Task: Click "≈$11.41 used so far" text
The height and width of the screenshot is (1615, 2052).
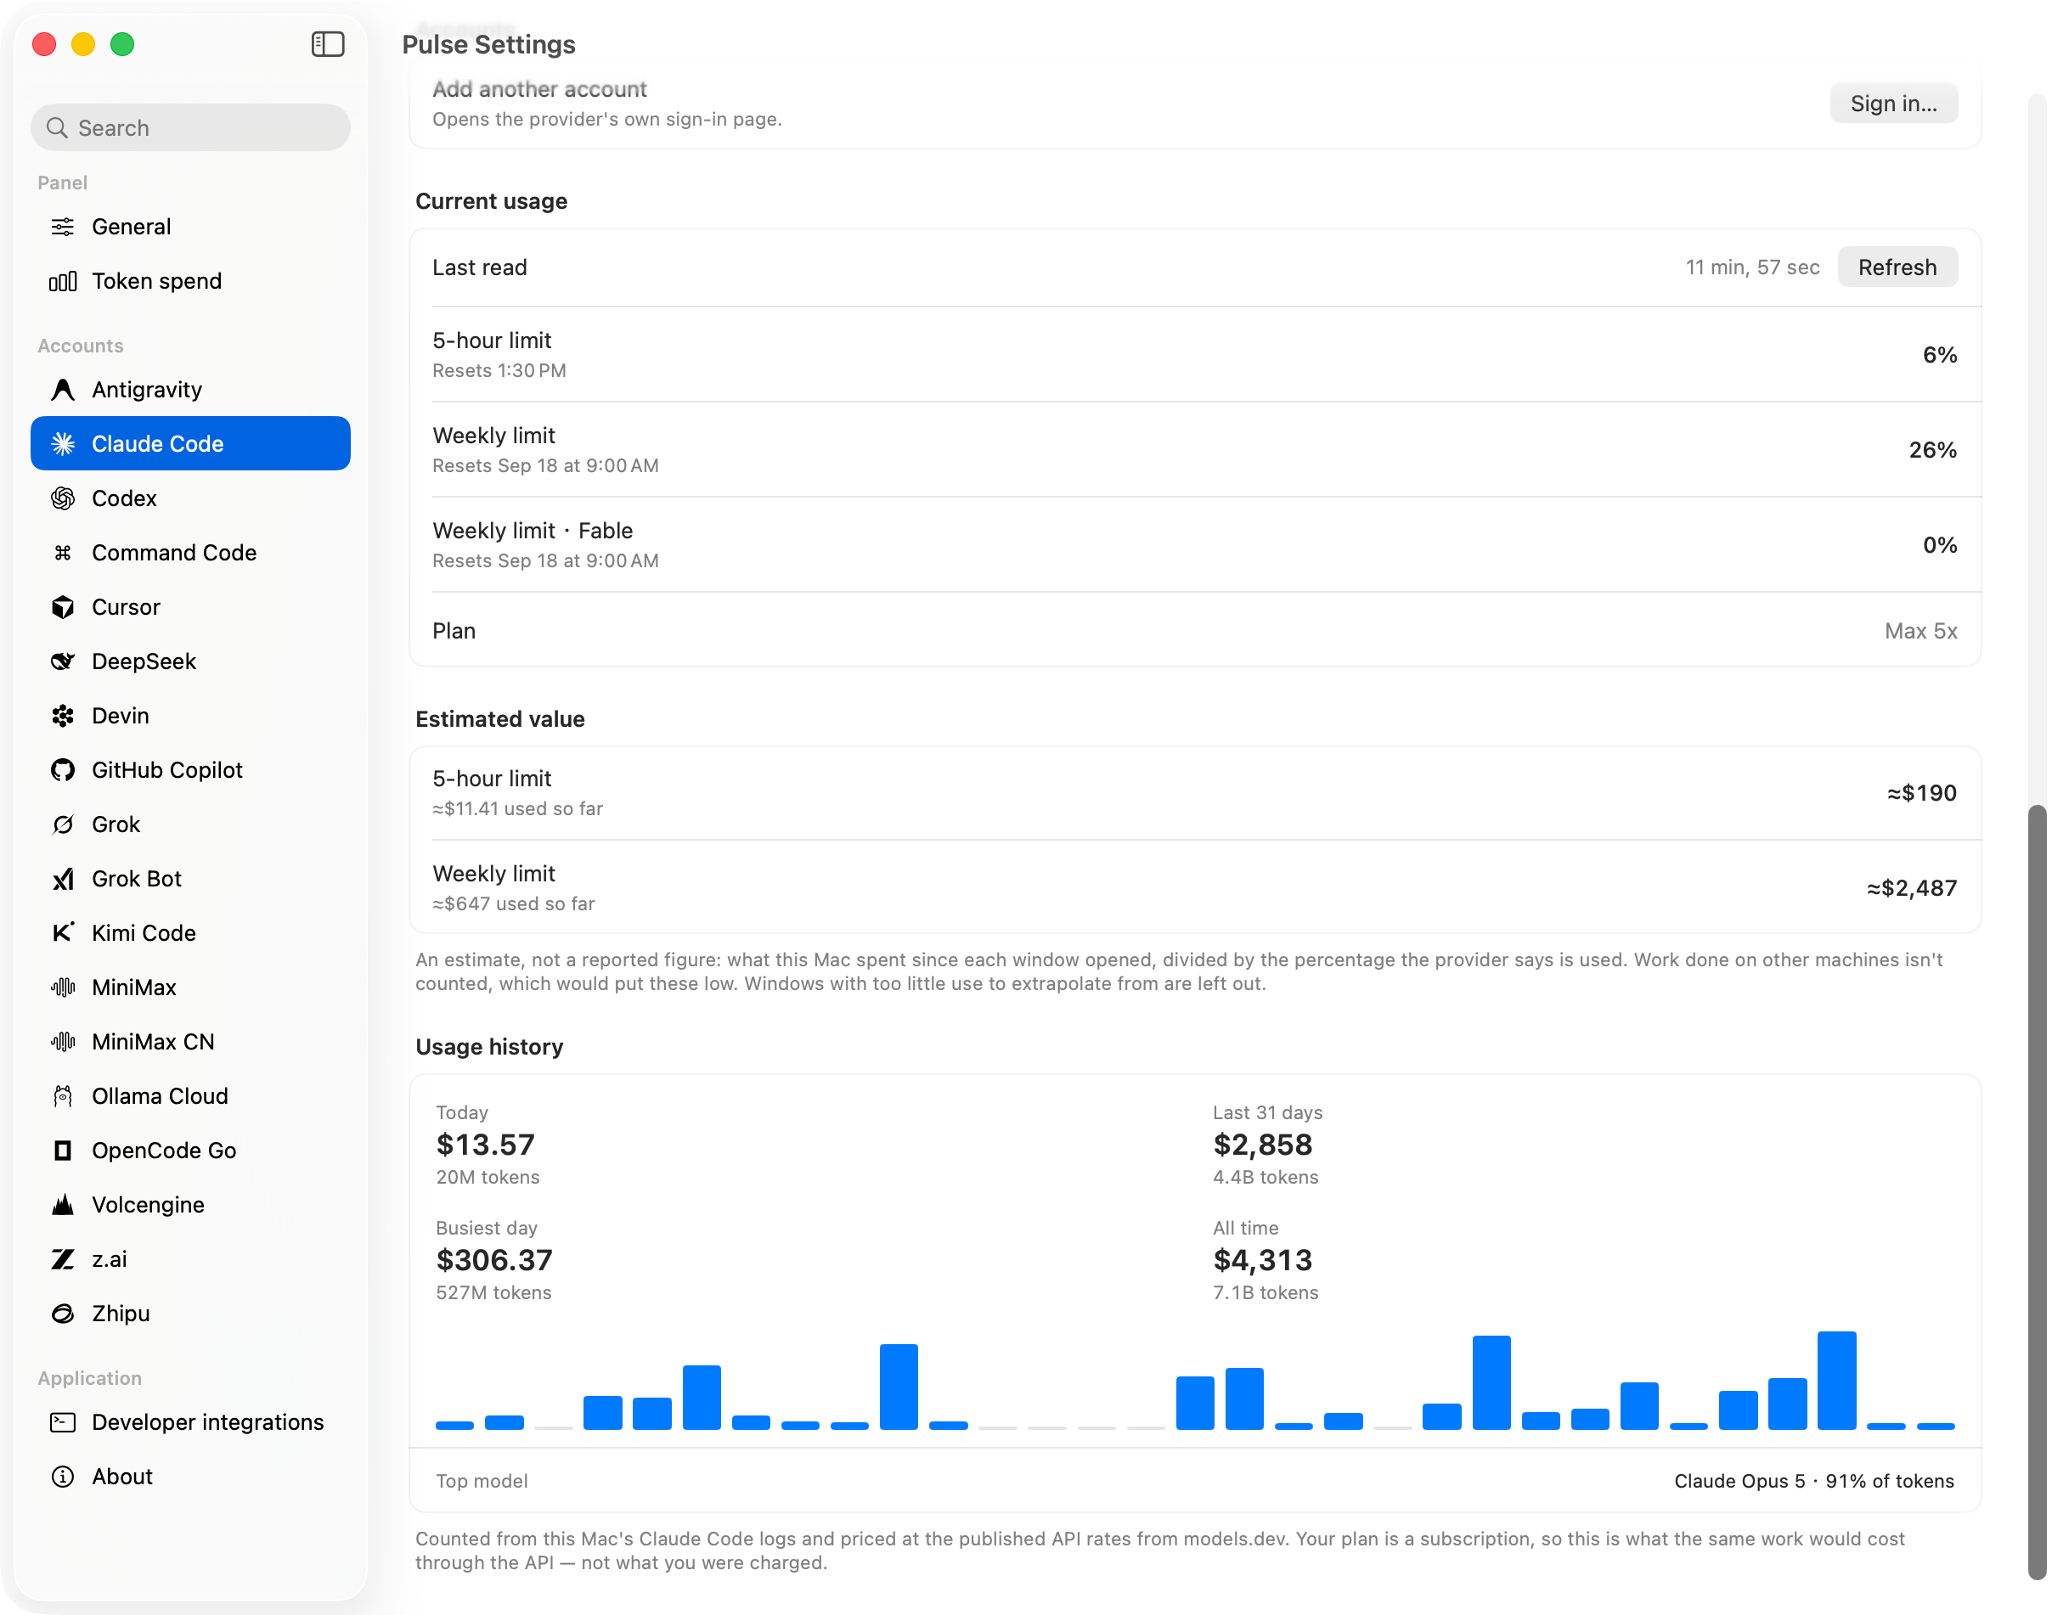Action: click(517, 808)
